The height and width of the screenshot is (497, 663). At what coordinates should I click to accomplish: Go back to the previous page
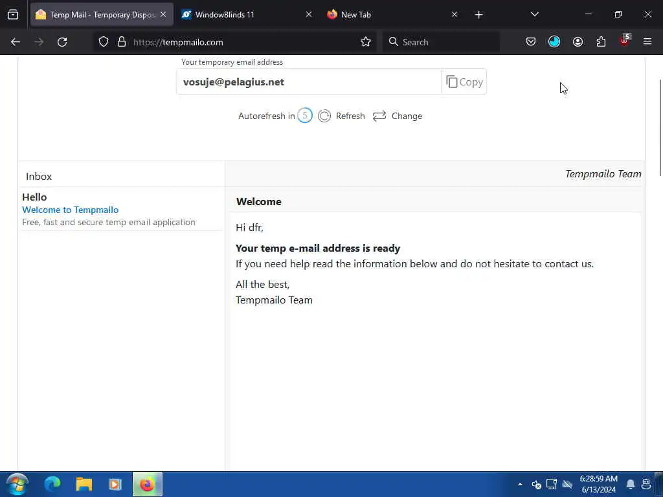click(16, 42)
